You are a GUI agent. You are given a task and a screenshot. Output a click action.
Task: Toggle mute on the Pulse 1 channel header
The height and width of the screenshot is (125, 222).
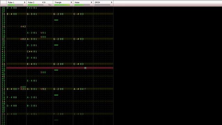[x=11, y=2]
